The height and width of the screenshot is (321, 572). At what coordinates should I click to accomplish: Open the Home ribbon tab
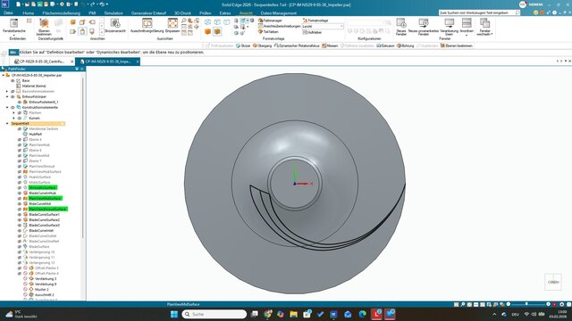point(28,13)
